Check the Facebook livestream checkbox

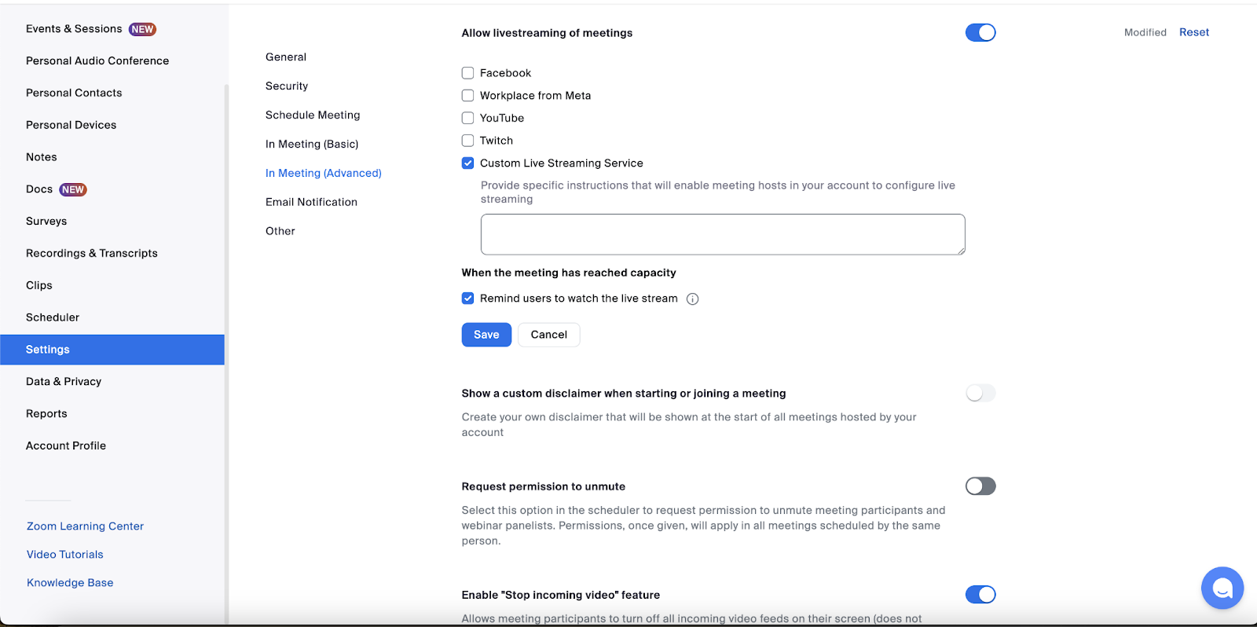(467, 73)
